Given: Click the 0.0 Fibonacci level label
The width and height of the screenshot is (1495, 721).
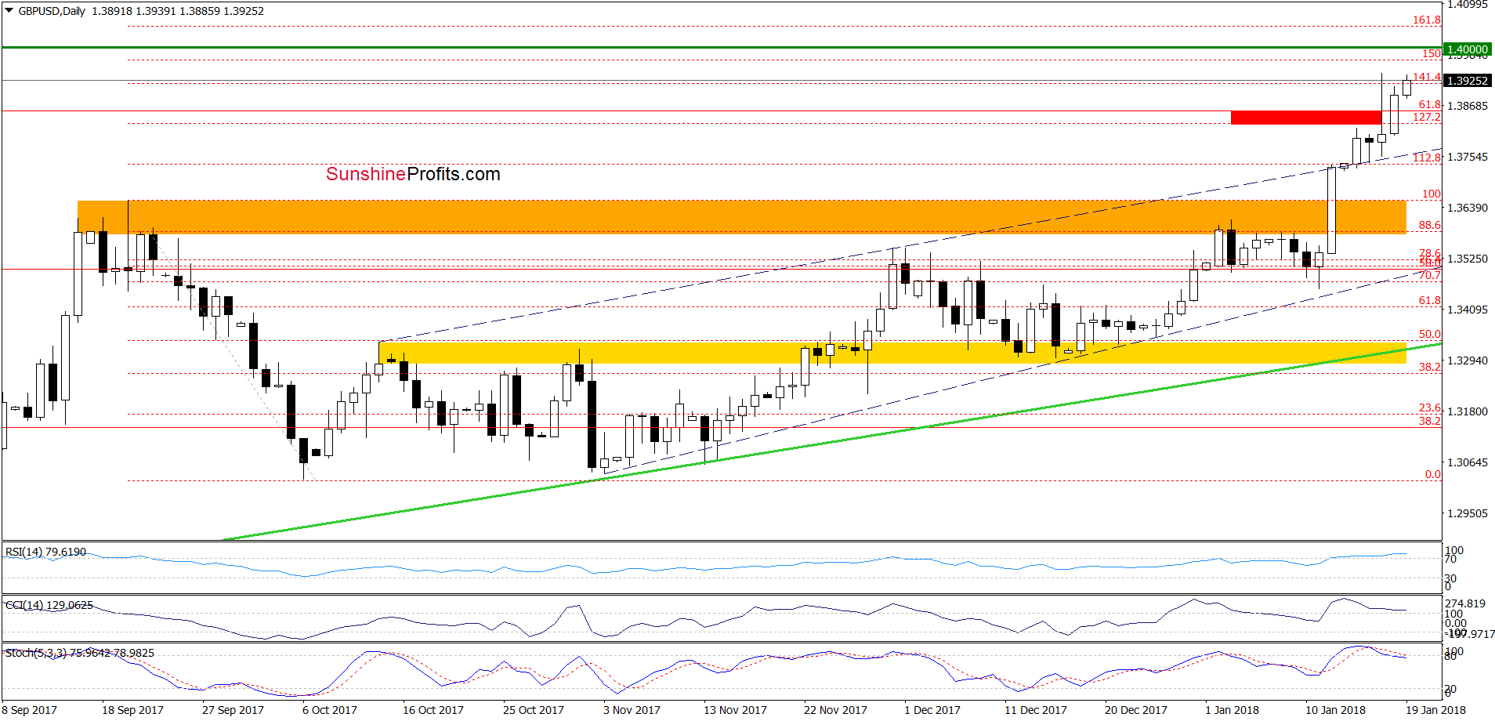Looking at the screenshot, I should [x=1433, y=474].
